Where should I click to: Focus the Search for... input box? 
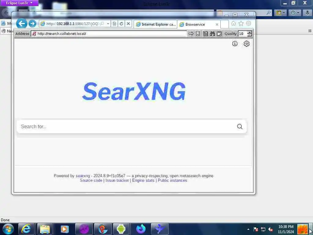[x=128, y=126]
